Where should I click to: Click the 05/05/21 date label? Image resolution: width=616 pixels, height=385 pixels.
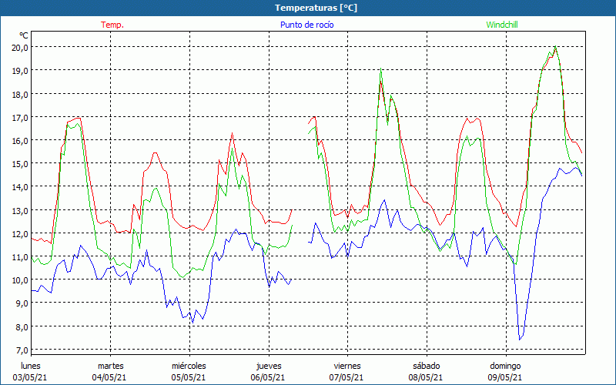[189, 377]
